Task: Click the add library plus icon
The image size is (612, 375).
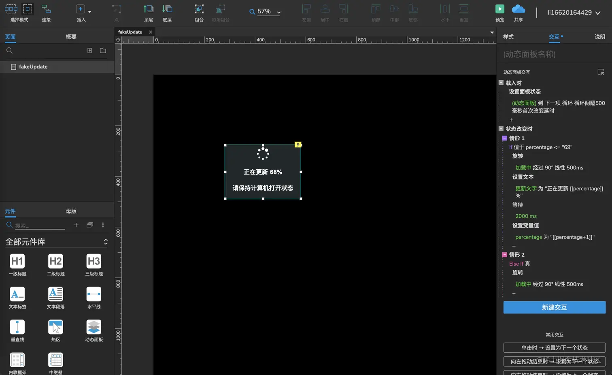Action: (x=76, y=225)
